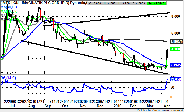Click the Net +1.5149 green box
Viewport: 184px width, 112px height.
[x=159, y=3]
